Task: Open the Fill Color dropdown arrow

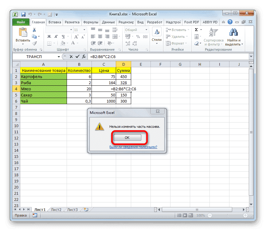Action: click(x=67, y=43)
